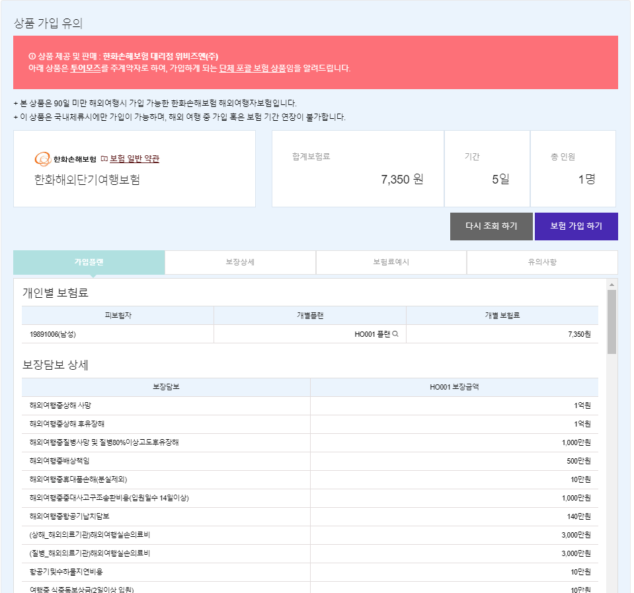The image size is (634, 593).
Task: Click the magnifier icon next to HO001 플랜
Action: tap(395, 333)
